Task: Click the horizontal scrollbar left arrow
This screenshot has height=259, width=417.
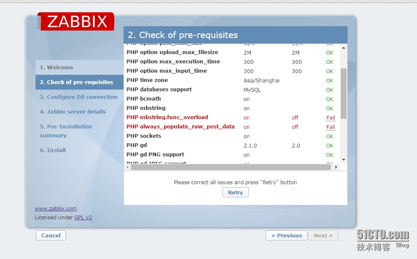Action: [127, 167]
